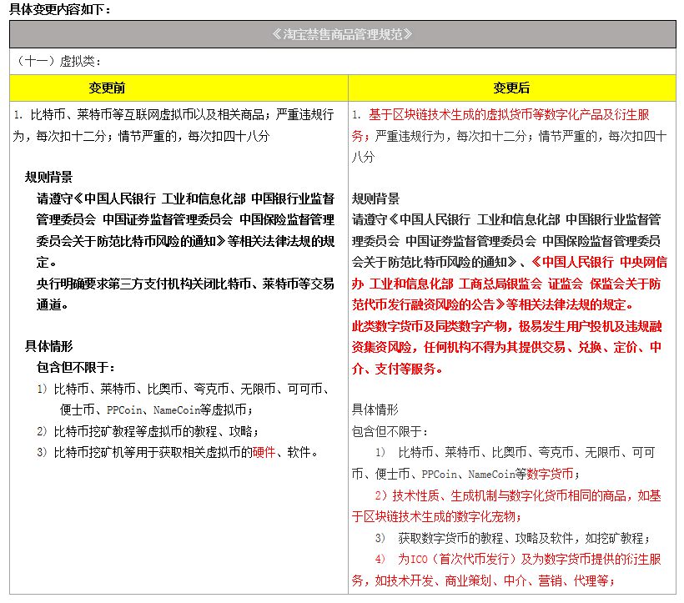This screenshot has height=603, width=684.
Task: Click red text 基于区块链技术生成的虚拟货币等数字化产品
Action: [485, 114]
